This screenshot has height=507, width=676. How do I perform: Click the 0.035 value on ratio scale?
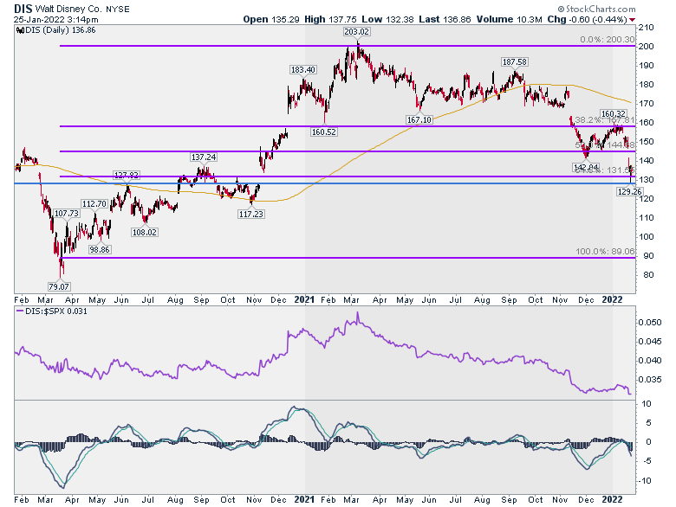pyautogui.click(x=650, y=380)
